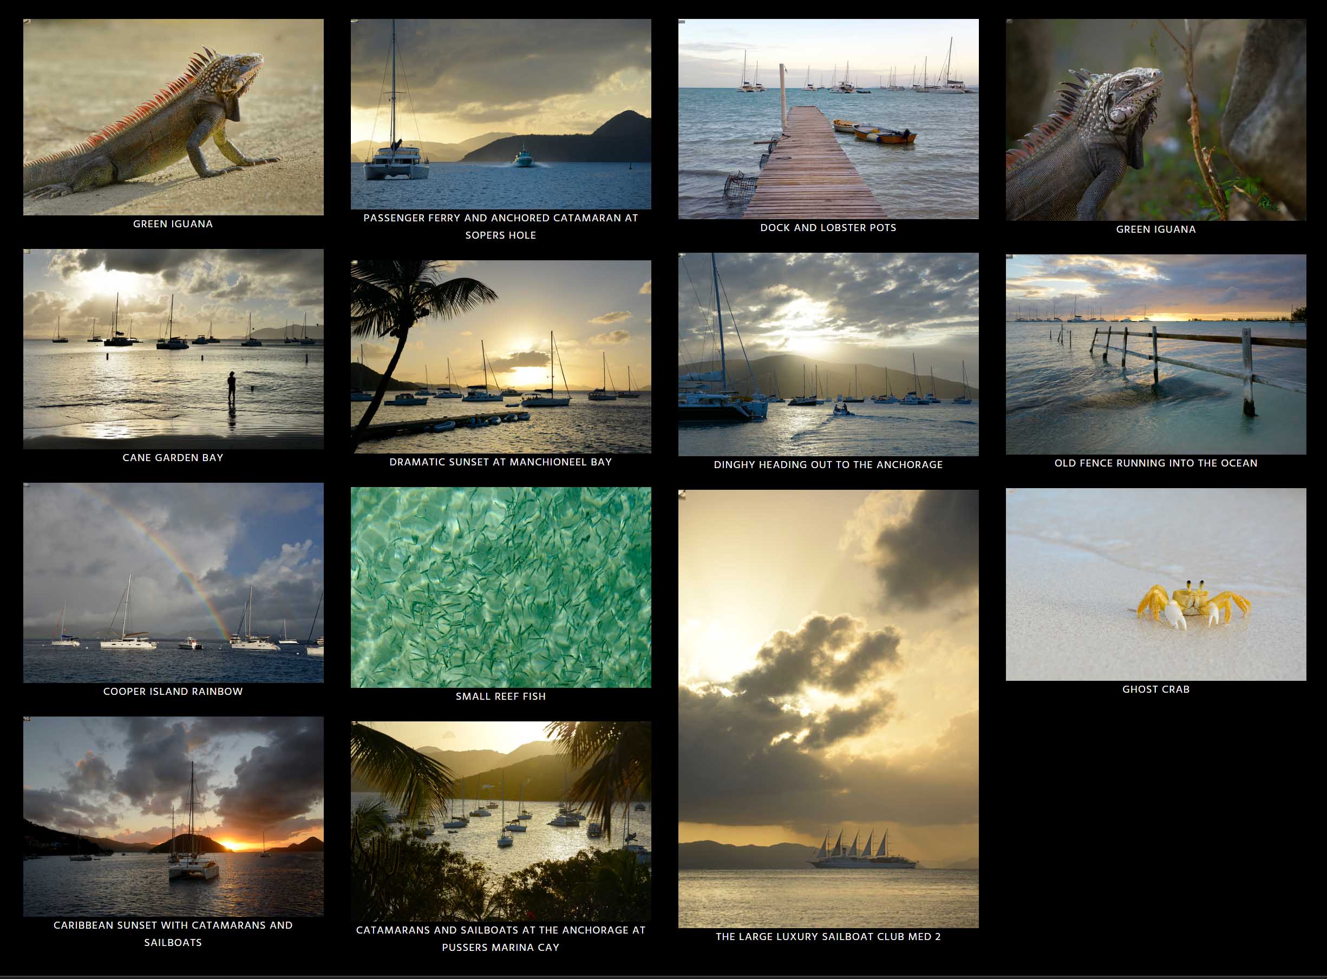Open the passenger ferry and catamaran photo
Screen dimensions: 1327x979
(x=500, y=114)
